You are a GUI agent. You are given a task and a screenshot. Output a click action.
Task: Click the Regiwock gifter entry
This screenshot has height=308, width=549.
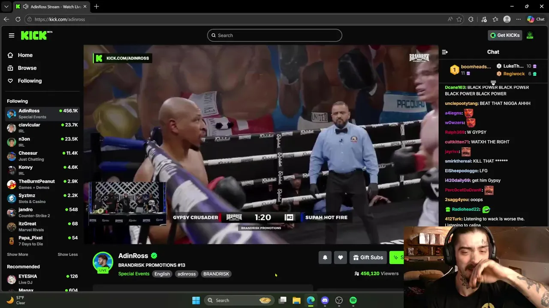pyautogui.click(x=517, y=74)
